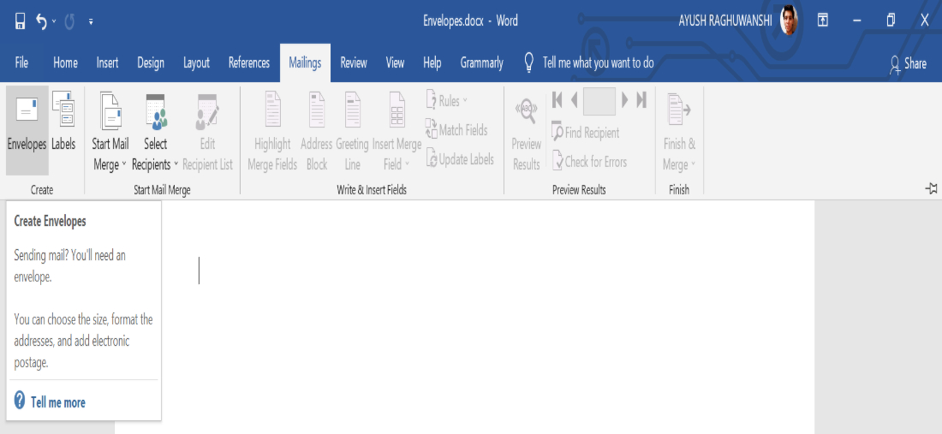Image resolution: width=942 pixels, height=434 pixels.
Task: Click the Address Block icon
Action: 317,129
